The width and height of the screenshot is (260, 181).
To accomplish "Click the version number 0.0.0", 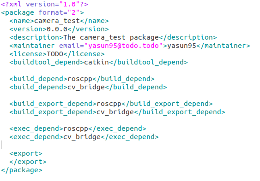I will [57, 29].
